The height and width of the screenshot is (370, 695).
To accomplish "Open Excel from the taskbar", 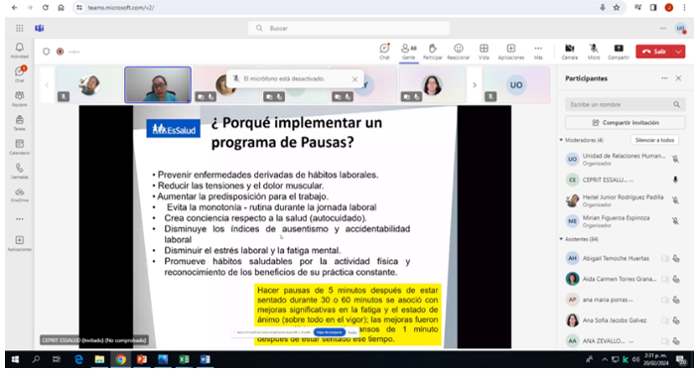I will pos(184,359).
